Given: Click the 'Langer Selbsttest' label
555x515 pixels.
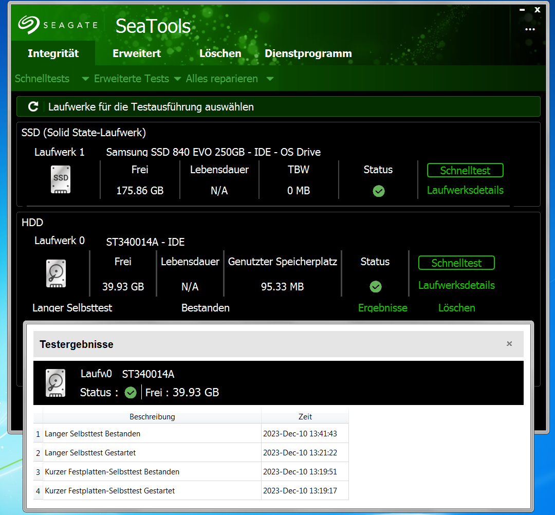Looking at the screenshot, I should (72, 307).
